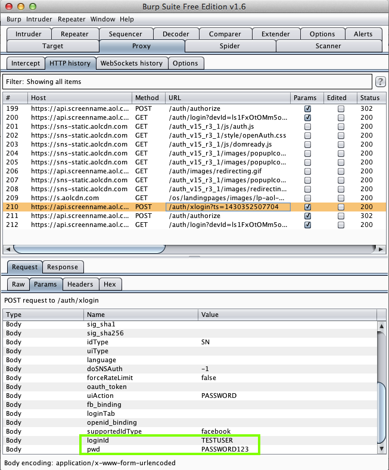Viewport: 389px width, 470px height.
Task: Switch to the Comparer tab
Action: 225,34
